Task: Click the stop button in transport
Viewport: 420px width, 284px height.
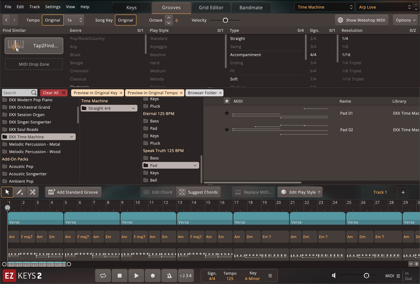Action: pyautogui.click(x=120, y=276)
